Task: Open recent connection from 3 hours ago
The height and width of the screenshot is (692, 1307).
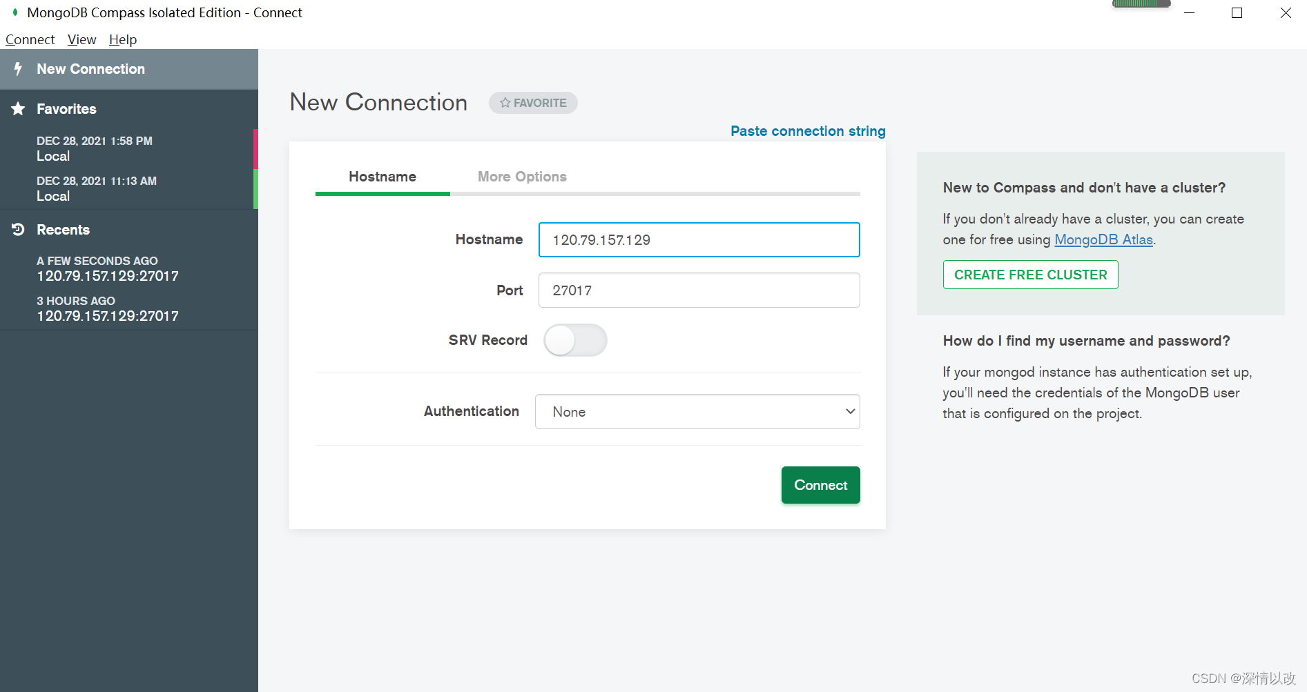Action: 129,308
